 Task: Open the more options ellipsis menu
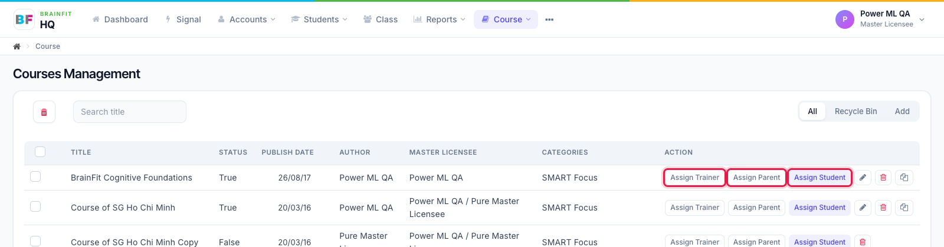549,19
